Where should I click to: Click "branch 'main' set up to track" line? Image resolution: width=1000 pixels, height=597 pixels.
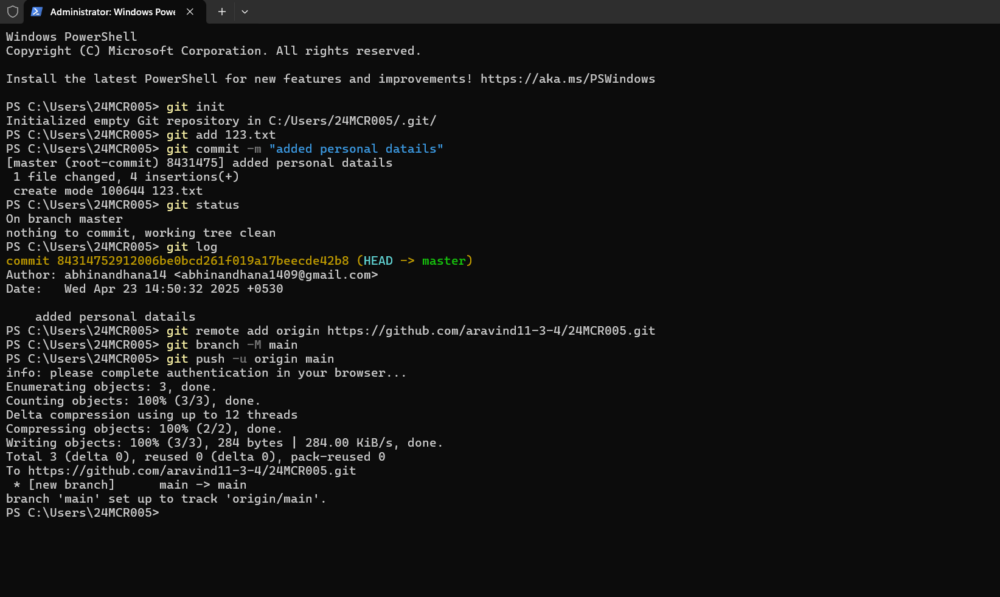pos(166,499)
